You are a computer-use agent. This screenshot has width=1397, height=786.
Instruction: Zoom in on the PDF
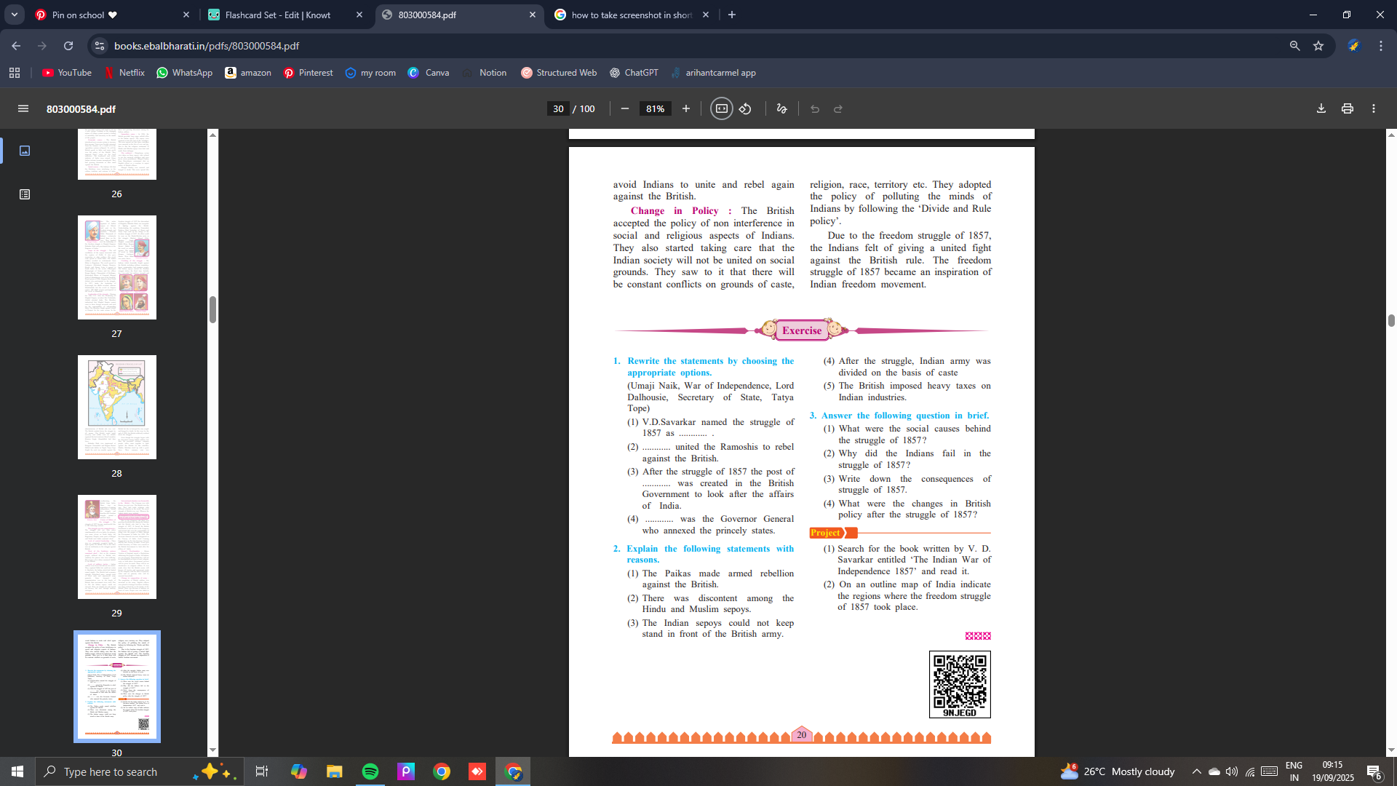click(x=685, y=109)
